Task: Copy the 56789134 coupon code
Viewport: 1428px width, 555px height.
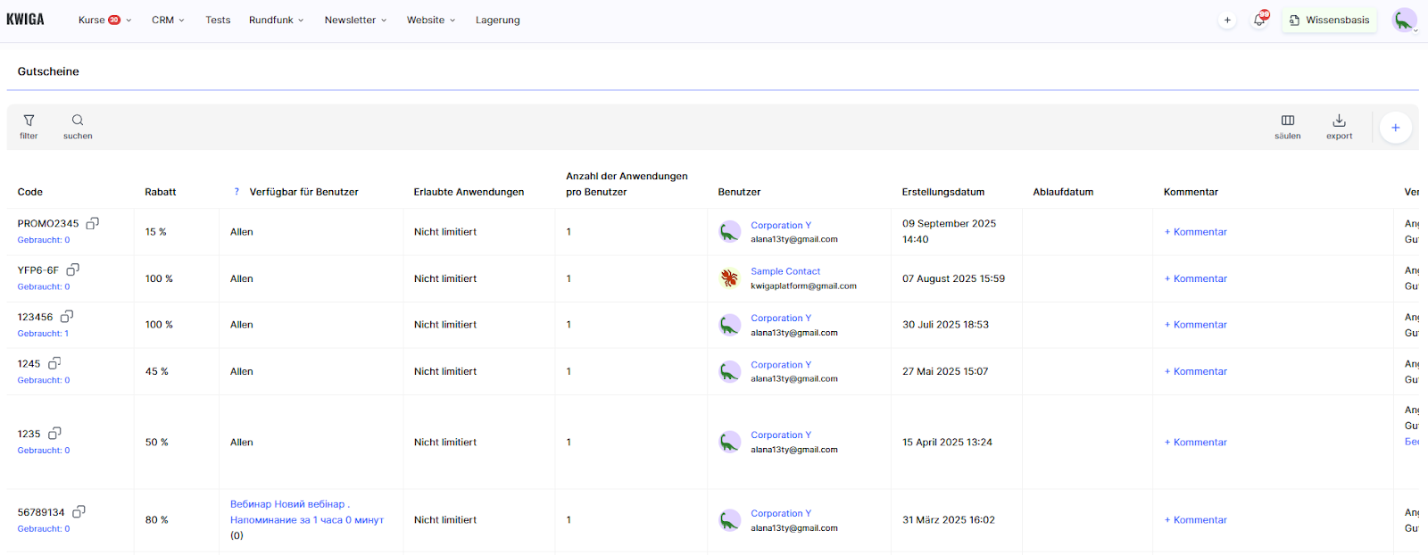Action: point(79,512)
